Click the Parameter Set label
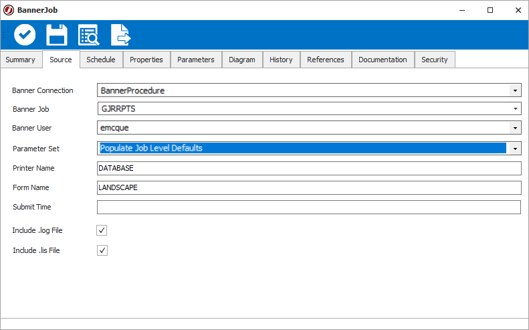This screenshot has width=529, height=330. tap(36, 149)
